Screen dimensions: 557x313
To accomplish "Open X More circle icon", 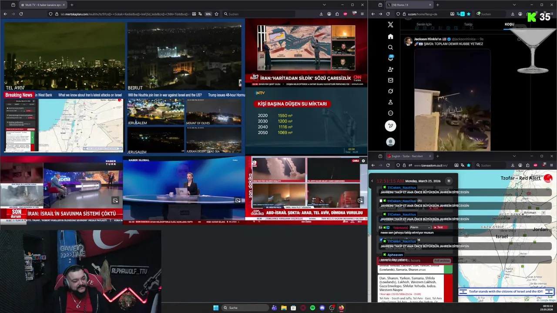I will tap(390, 113).
